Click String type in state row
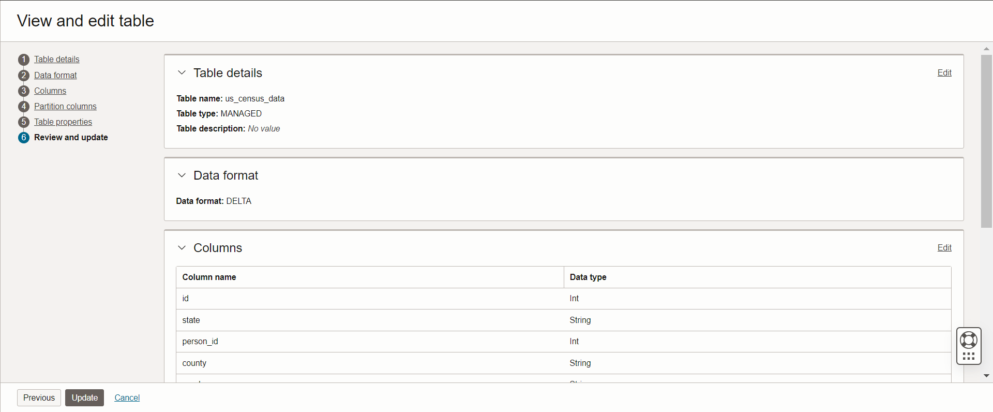The image size is (993, 412). 580,320
